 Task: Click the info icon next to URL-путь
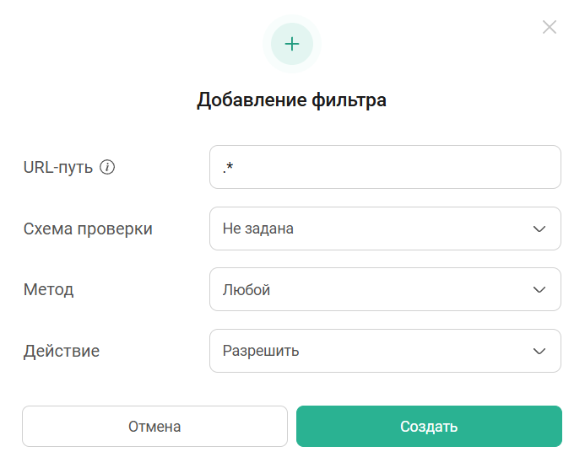[107, 167]
